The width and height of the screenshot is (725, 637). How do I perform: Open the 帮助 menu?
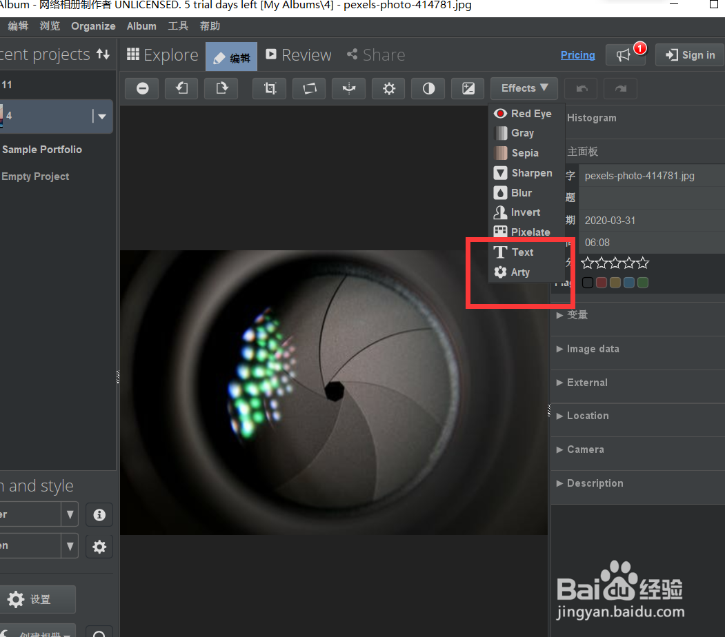(210, 26)
